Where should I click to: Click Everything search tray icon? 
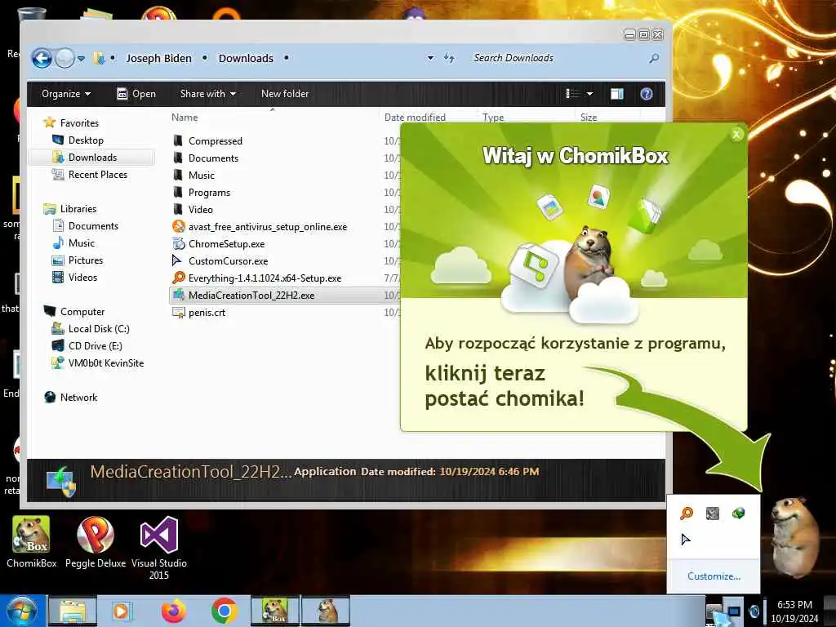687,514
